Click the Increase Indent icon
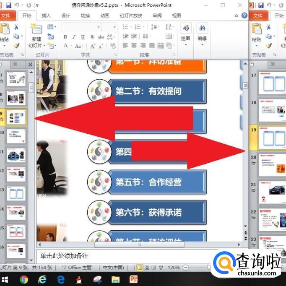The height and width of the screenshot is (286, 286). (134, 36)
